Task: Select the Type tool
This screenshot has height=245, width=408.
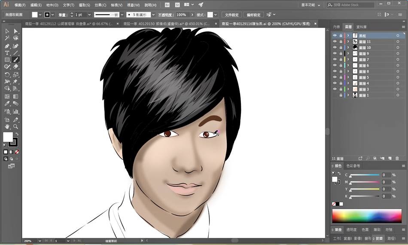Action: pyautogui.click(x=7, y=53)
